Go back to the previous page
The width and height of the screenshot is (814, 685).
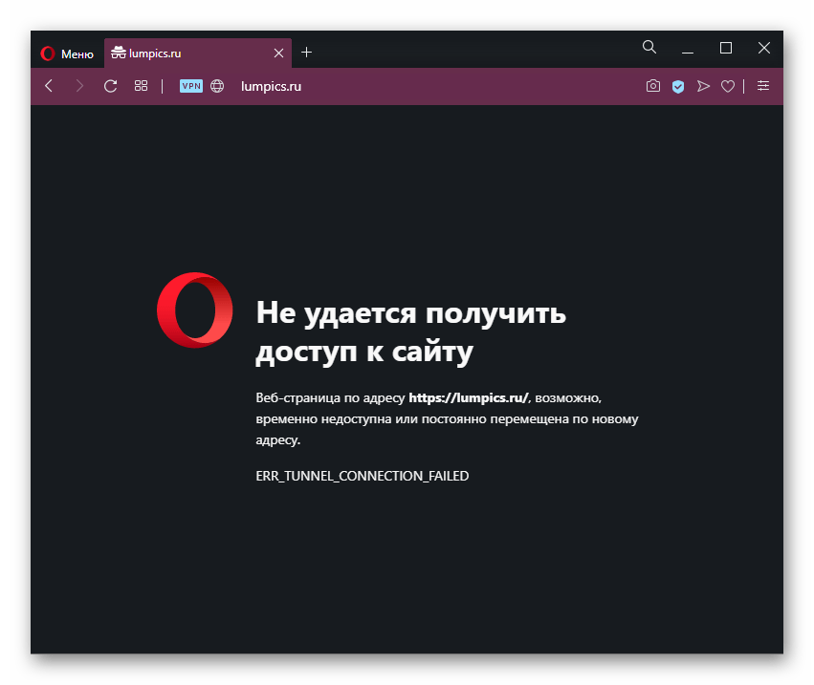pyautogui.click(x=49, y=86)
